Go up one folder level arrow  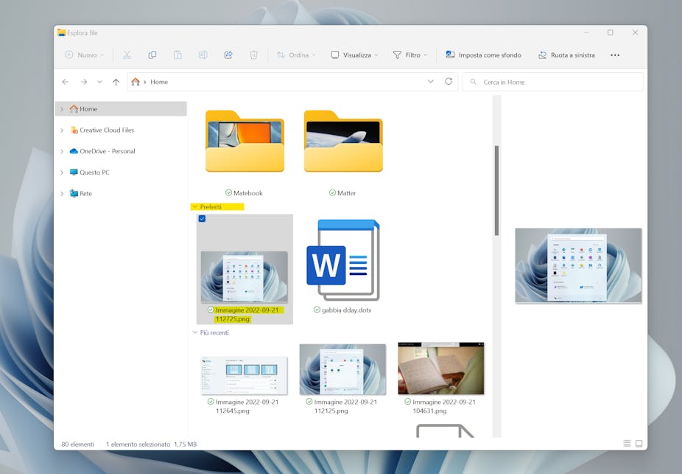click(x=116, y=82)
